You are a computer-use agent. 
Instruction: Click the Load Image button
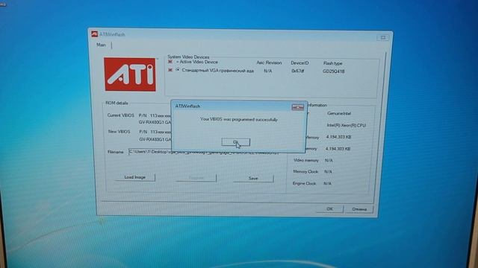tap(135, 177)
